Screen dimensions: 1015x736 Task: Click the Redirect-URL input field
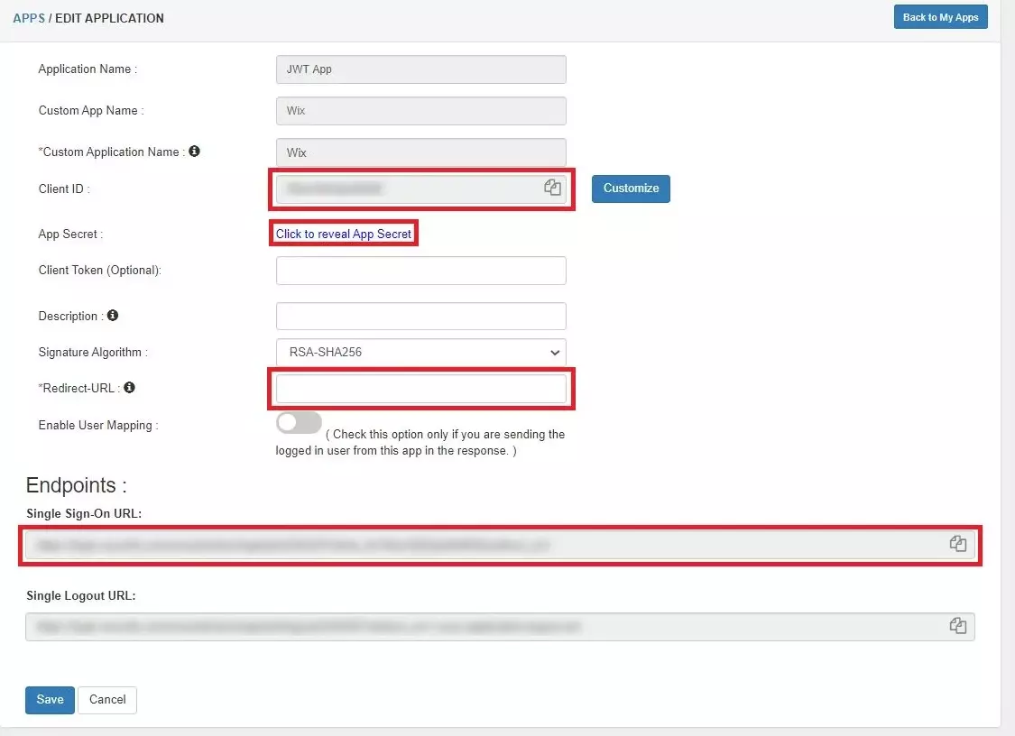[x=420, y=388]
